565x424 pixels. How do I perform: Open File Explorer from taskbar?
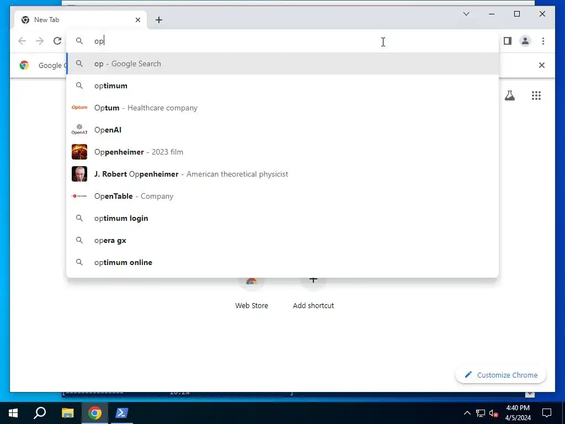67,413
